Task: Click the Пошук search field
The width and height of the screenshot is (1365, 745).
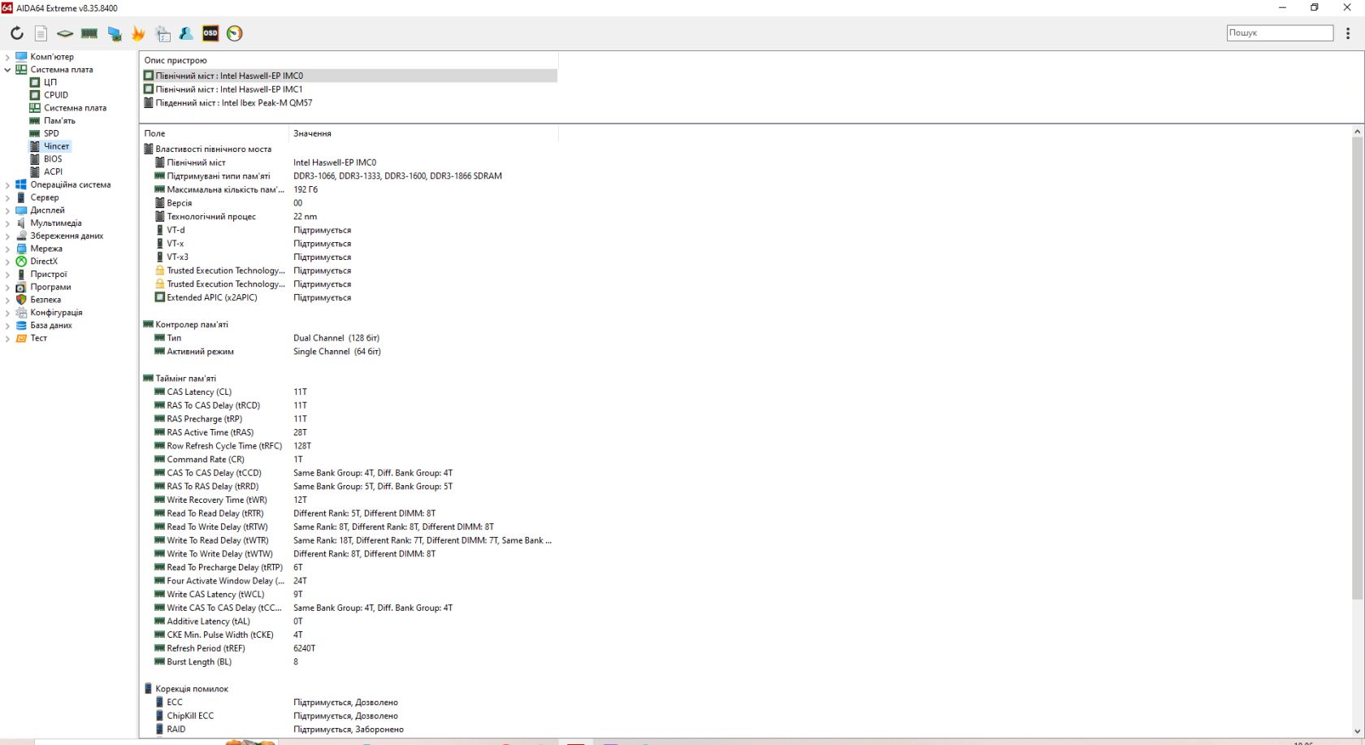Action: pyautogui.click(x=1280, y=32)
